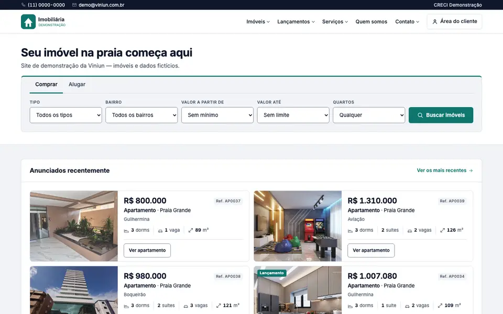Click price R$ 980.000
The image size is (503, 314).
[x=145, y=276]
